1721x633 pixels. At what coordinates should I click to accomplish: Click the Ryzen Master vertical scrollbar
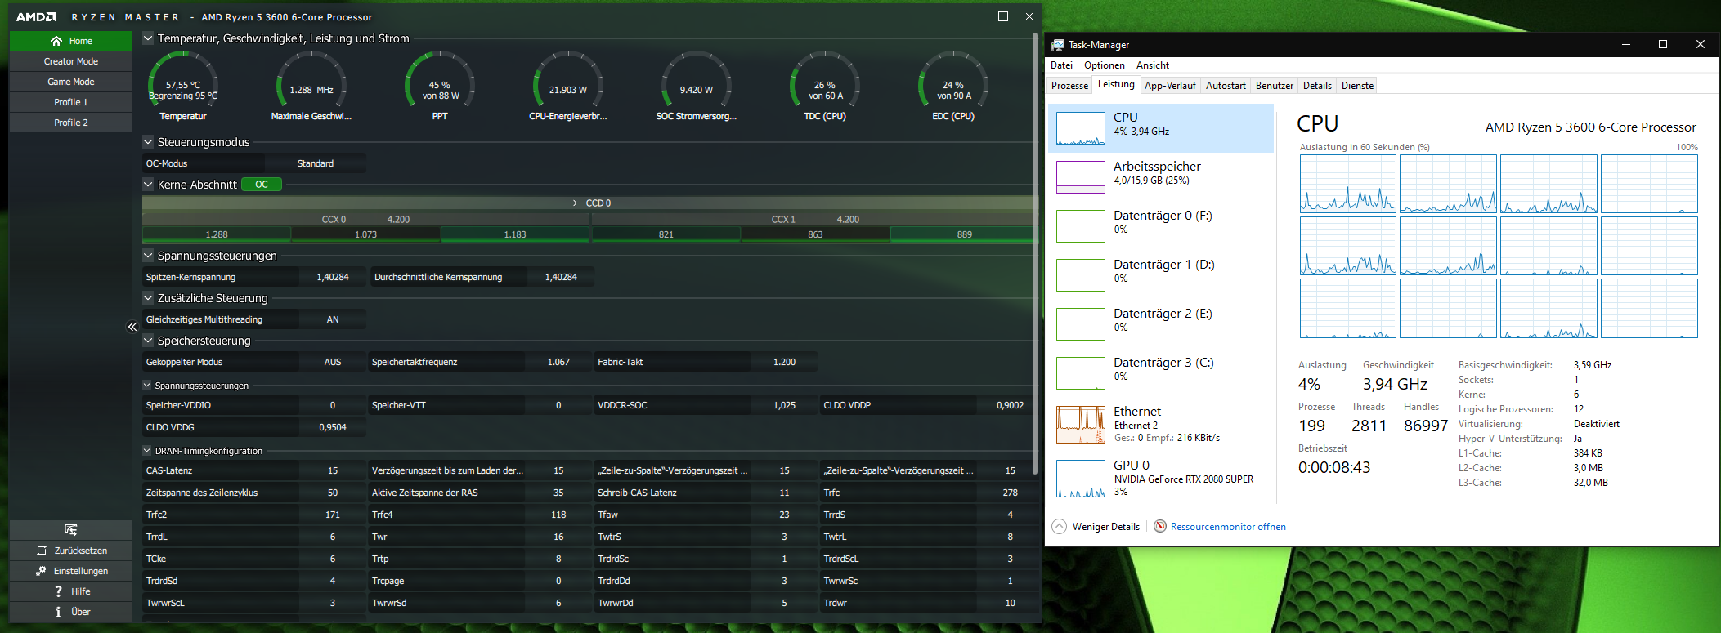(x=1036, y=253)
